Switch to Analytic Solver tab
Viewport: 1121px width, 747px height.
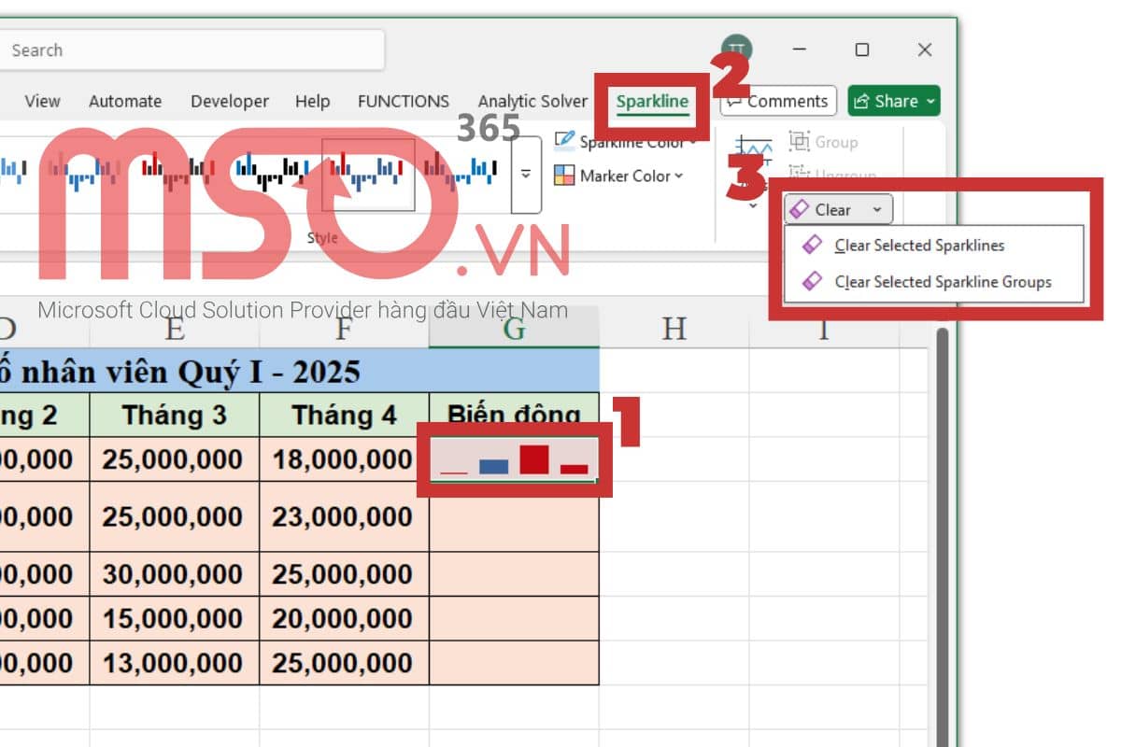(532, 102)
